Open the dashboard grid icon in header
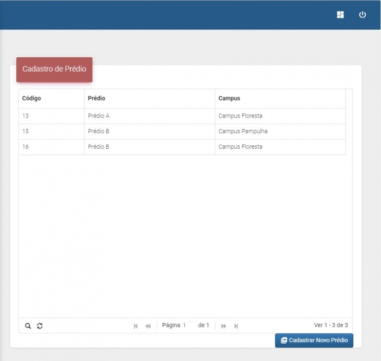This screenshot has height=361, width=381. point(341,15)
